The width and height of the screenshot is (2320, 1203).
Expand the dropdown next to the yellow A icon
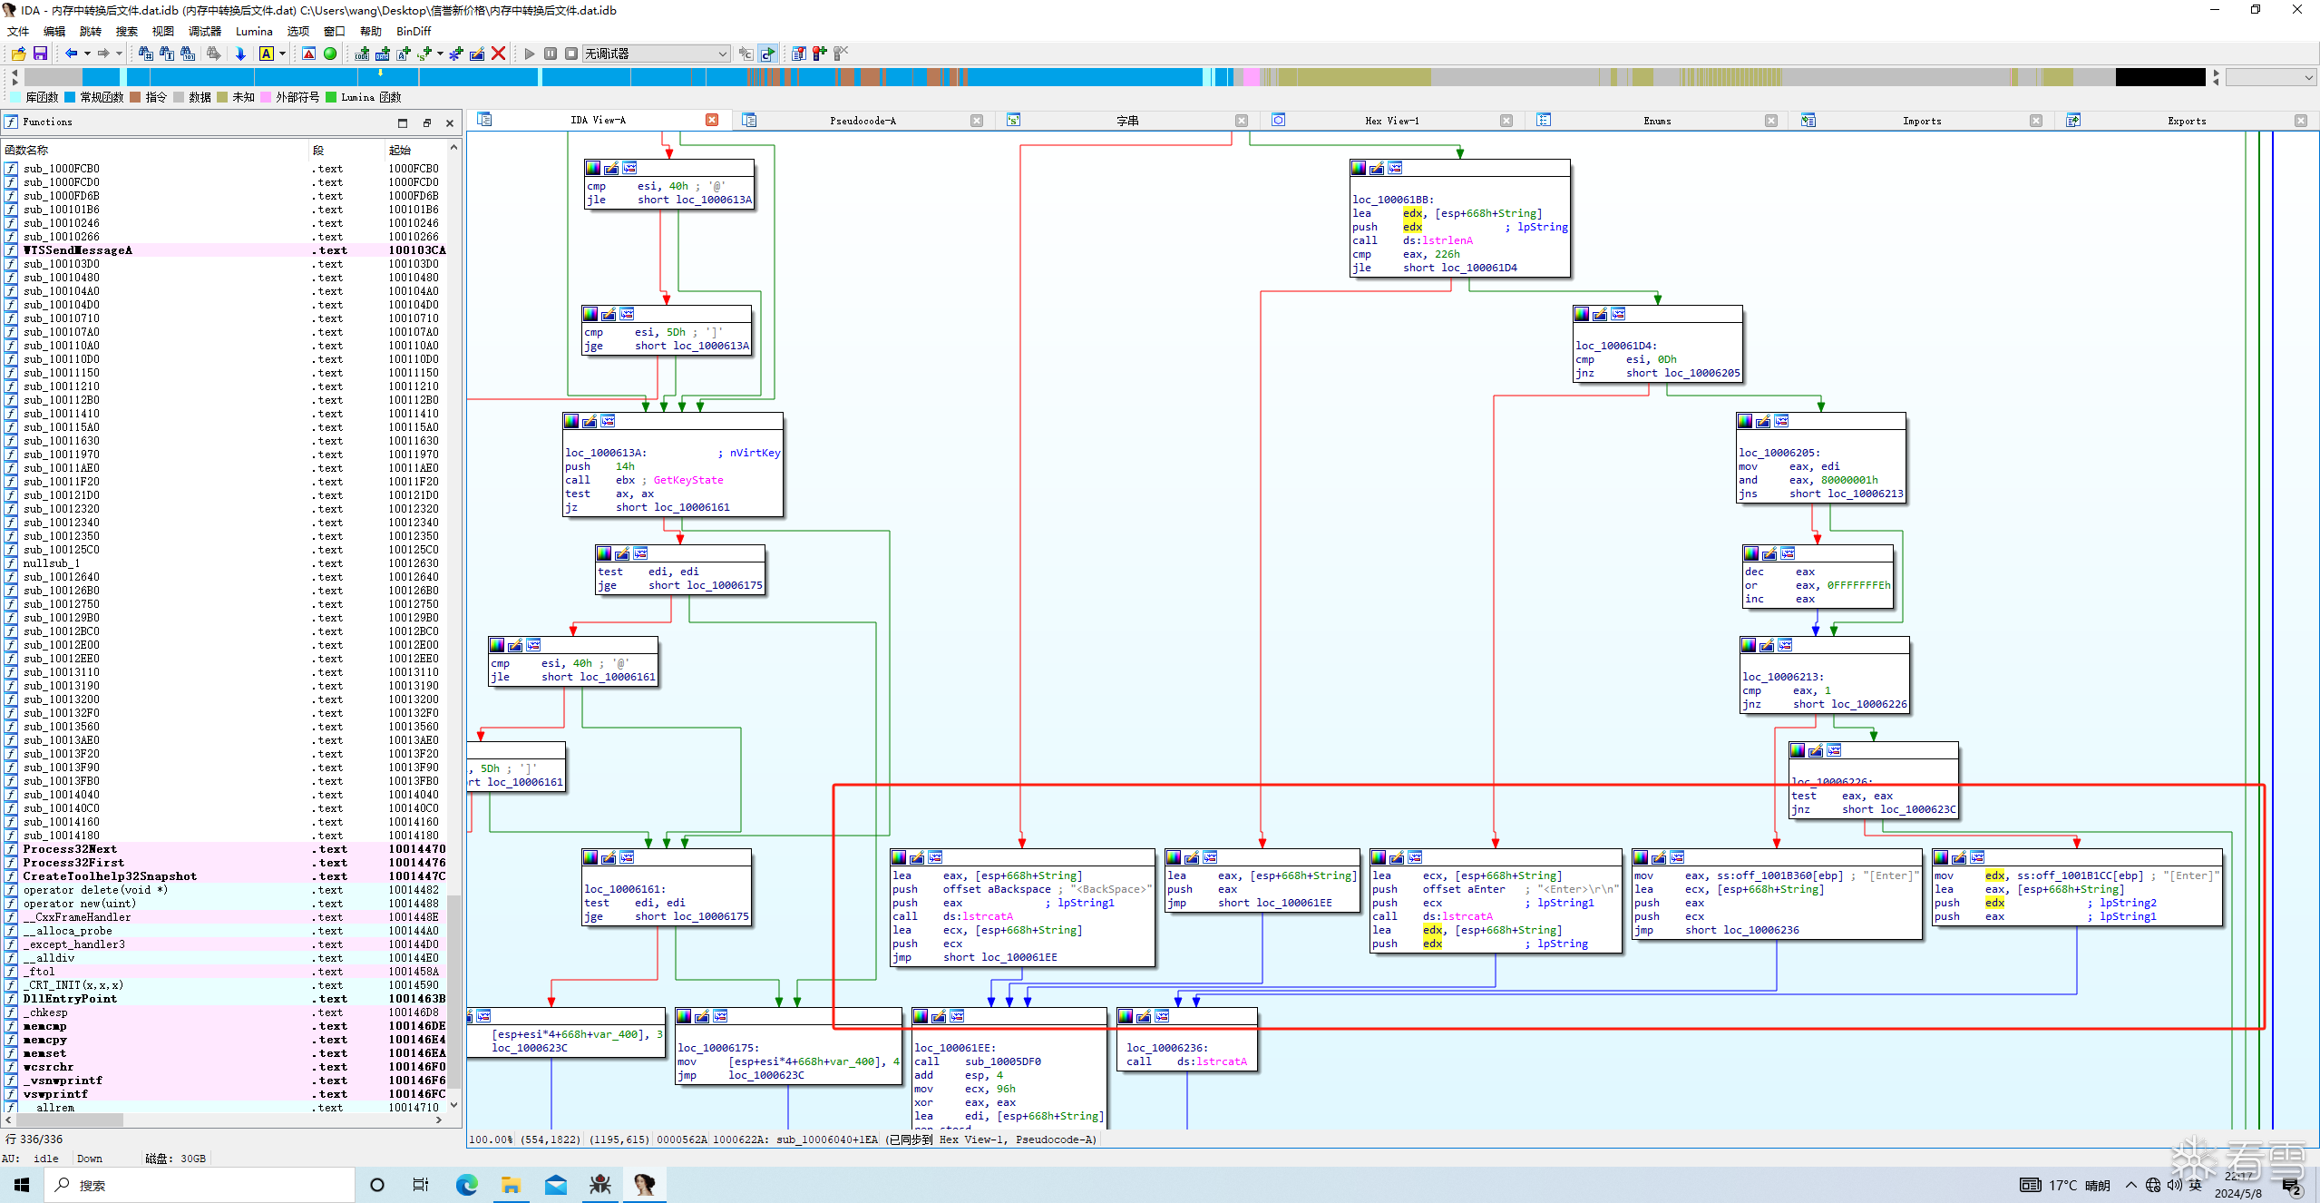pos(283,54)
